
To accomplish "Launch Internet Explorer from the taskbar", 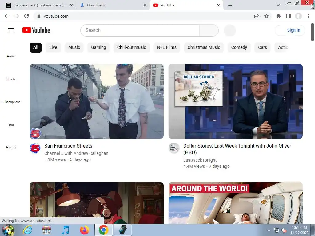I will (x=27, y=230).
